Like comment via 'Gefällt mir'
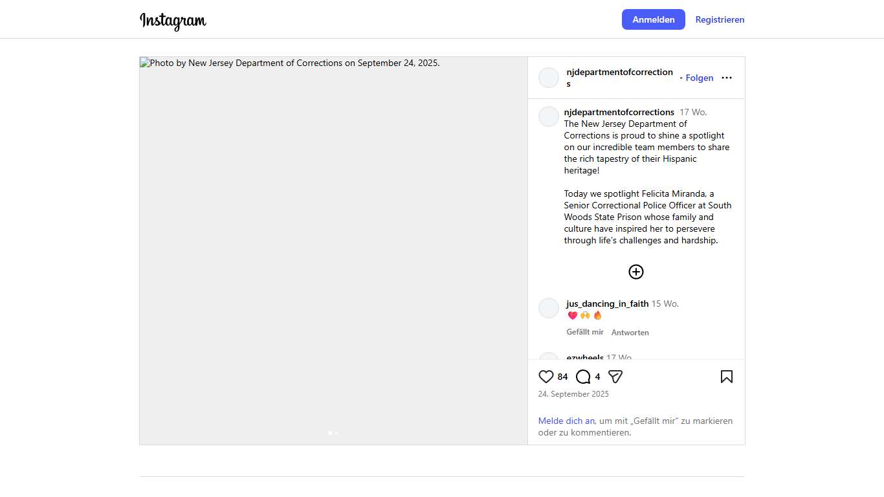The image size is (884, 497). pos(585,332)
